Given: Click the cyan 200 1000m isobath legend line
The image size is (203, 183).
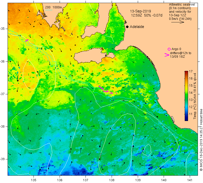Looking at the screenshot, I should pos(49,10).
